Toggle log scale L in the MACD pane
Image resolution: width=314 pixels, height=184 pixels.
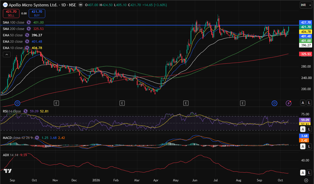point(309,146)
